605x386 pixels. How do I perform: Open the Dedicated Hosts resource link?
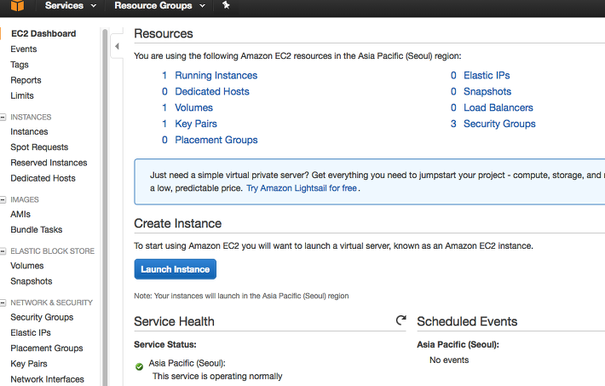tap(212, 91)
